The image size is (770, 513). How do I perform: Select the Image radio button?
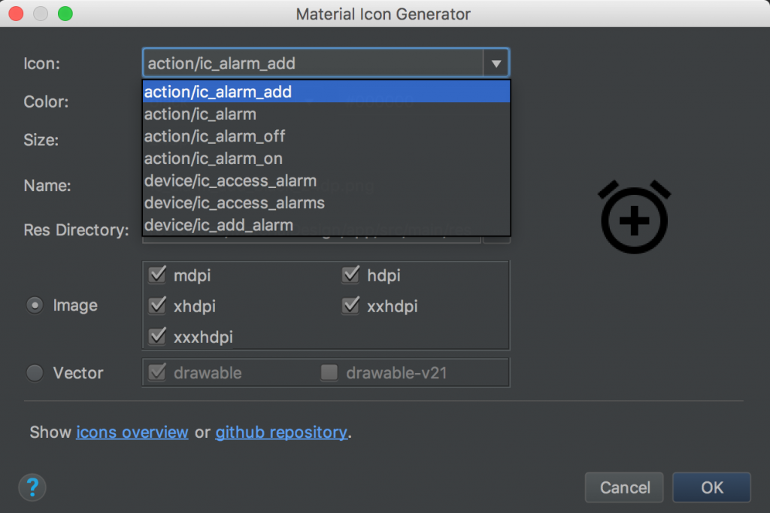point(35,305)
